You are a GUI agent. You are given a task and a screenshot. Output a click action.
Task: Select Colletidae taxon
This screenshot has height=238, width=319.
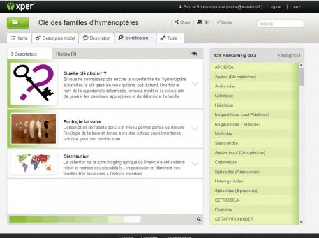click(x=254, y=96)
